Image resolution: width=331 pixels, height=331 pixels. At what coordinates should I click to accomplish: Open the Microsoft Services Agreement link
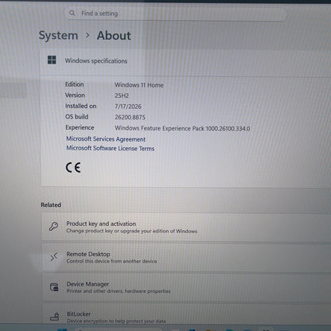[x=106, y=139]
